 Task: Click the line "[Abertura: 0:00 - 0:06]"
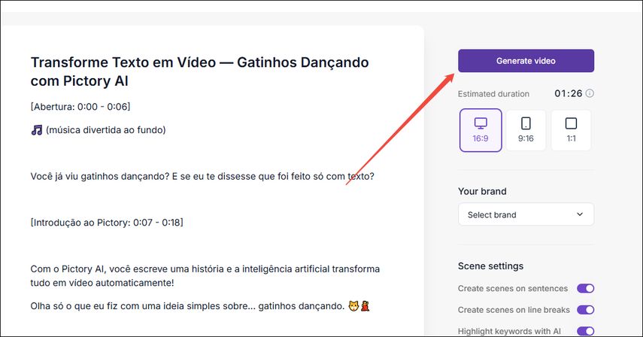80,107
